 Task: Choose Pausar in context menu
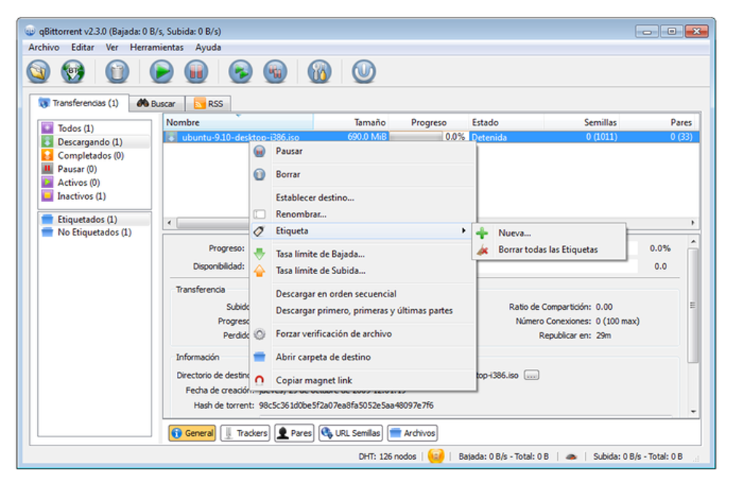[x=363, y=151]
